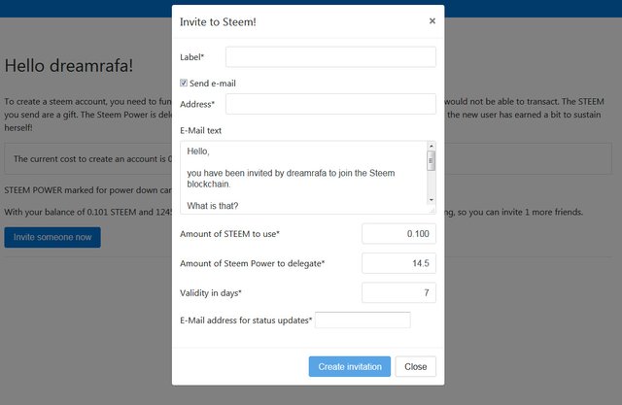Click the "What is that?" line in e-mail text
Image resolution: width=622 pixels, height=405 pixels.
(213, 206)
